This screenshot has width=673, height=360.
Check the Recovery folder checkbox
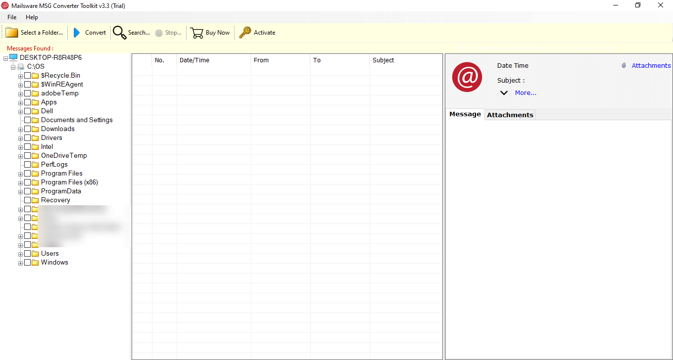[x=28, y=200]
